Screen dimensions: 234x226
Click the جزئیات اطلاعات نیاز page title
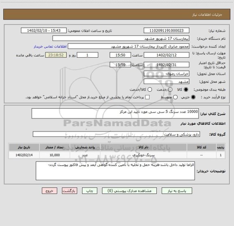(x=207, y=15)
